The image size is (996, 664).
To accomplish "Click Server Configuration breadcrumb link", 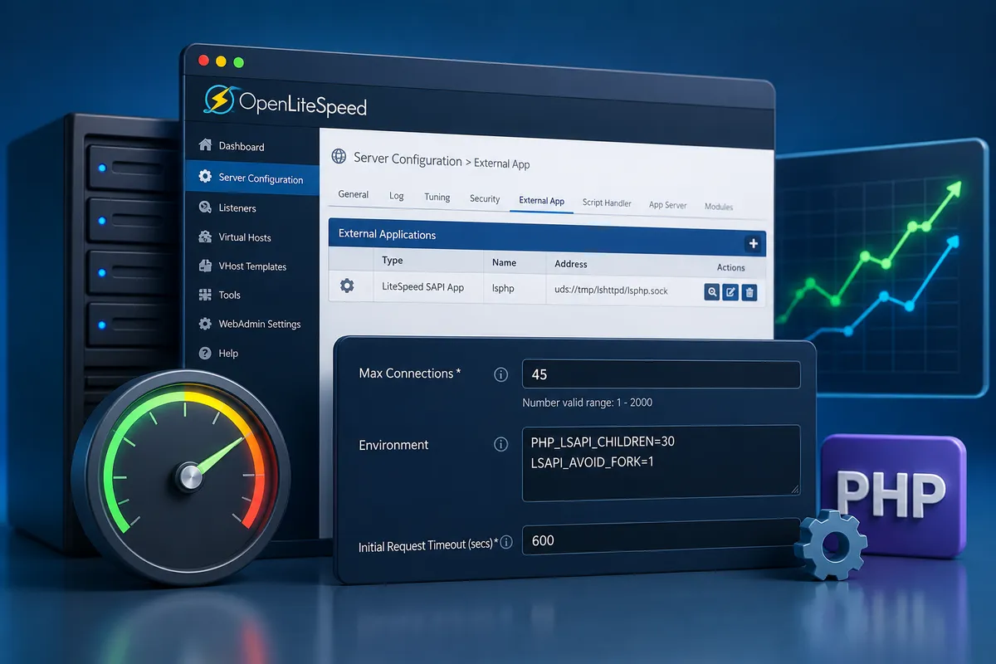I will point(408,160).
